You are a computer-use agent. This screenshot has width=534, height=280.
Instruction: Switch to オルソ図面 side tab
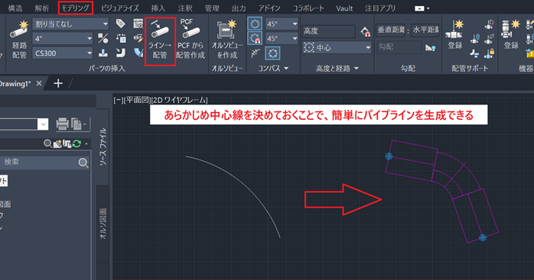coord(103,224)
